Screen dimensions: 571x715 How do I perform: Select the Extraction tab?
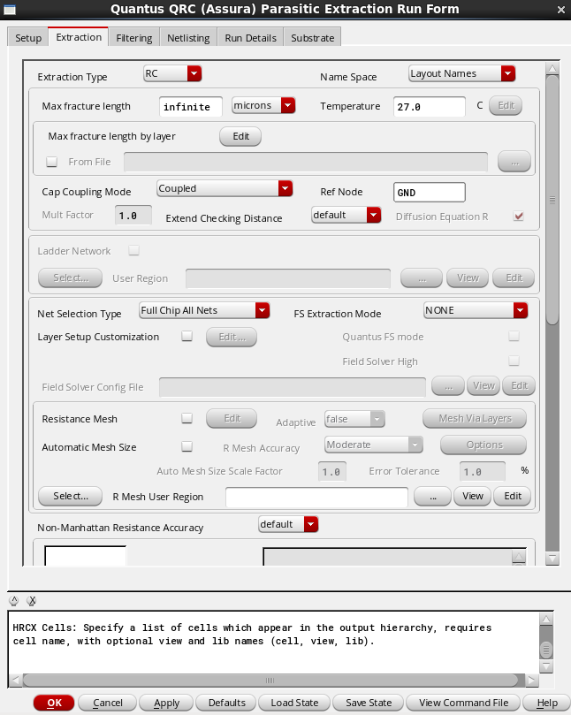coord(79,37)
